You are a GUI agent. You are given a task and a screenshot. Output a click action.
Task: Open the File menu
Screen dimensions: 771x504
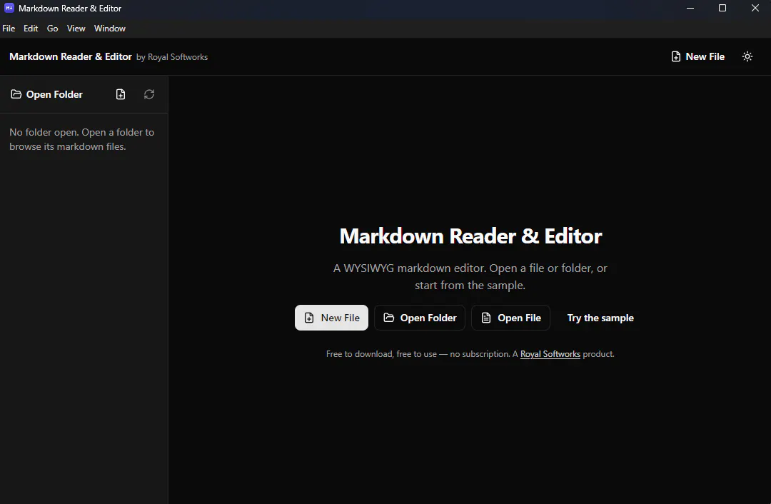click(9, 29)
